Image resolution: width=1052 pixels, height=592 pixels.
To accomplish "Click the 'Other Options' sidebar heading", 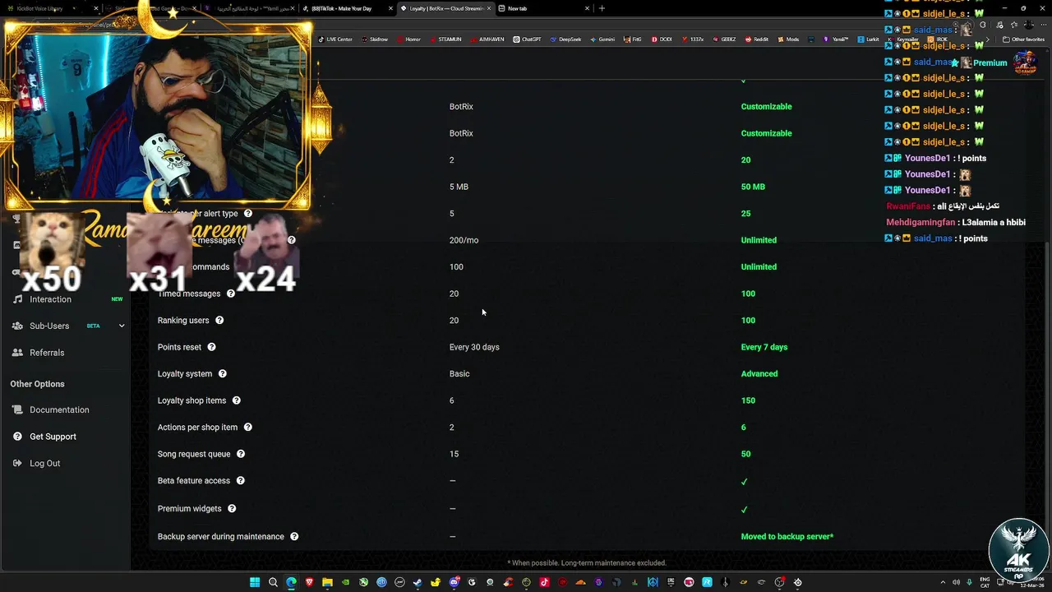I will 37,384.
